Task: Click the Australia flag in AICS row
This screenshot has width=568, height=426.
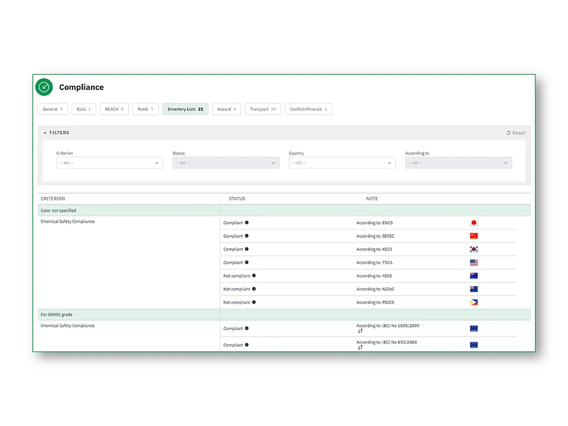Action: pyautogui.click(x=474, y=276)
